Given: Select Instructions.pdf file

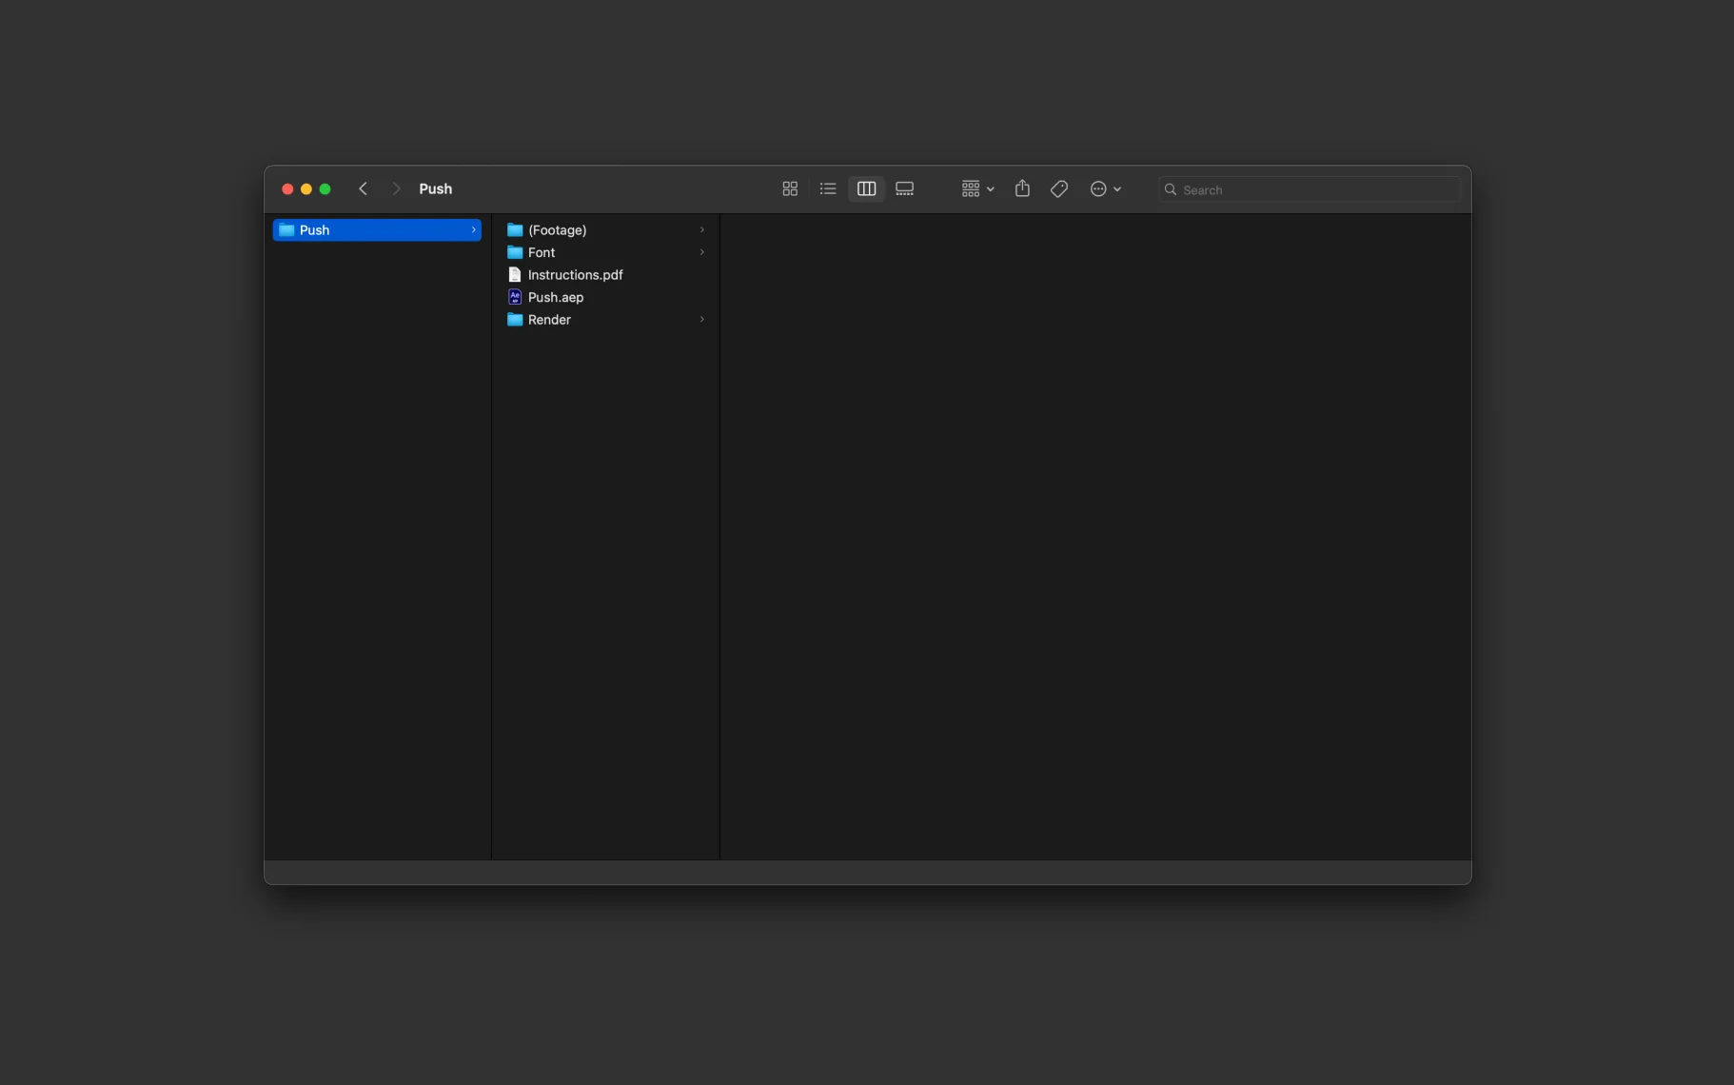Looking at the screenshot, I should (x=605, y=274).
